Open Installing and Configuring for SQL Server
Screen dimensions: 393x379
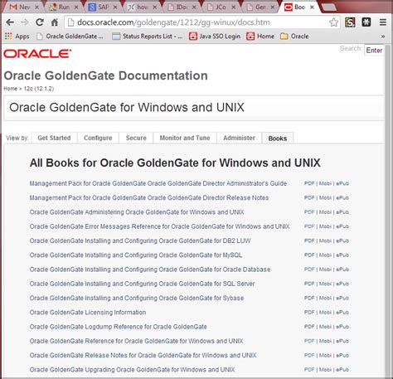tap(142, 284)
